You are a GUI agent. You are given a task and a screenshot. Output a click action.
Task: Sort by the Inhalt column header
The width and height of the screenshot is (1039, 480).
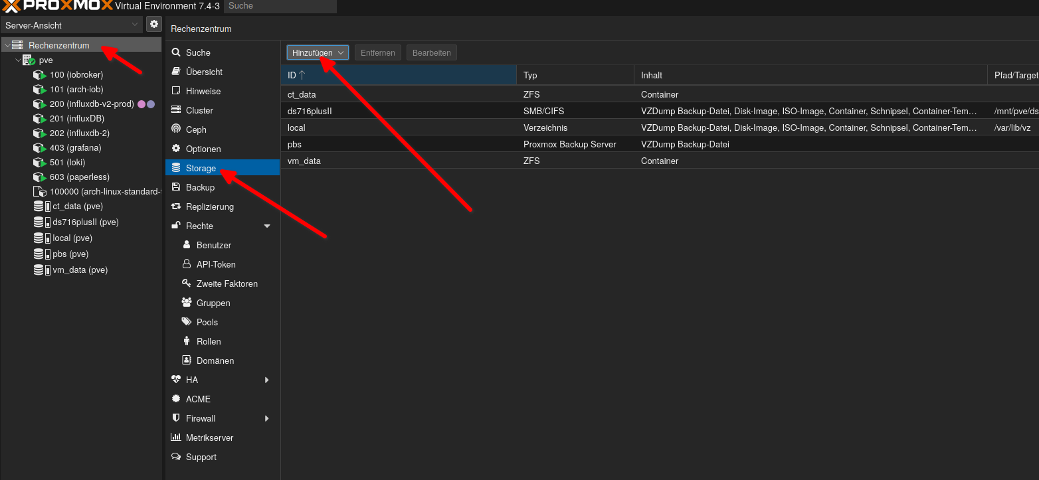coord(810,75)
